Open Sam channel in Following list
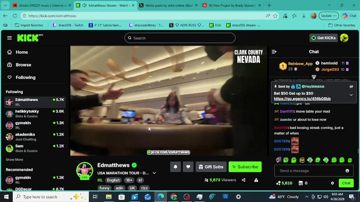 35,148
